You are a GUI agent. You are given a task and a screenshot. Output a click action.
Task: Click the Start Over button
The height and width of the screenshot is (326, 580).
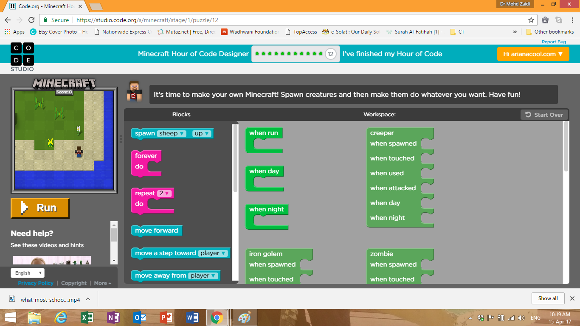coord(544,115)
